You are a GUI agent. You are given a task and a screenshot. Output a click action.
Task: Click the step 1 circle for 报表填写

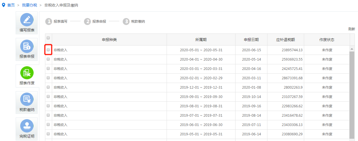[x=49, y=22]
